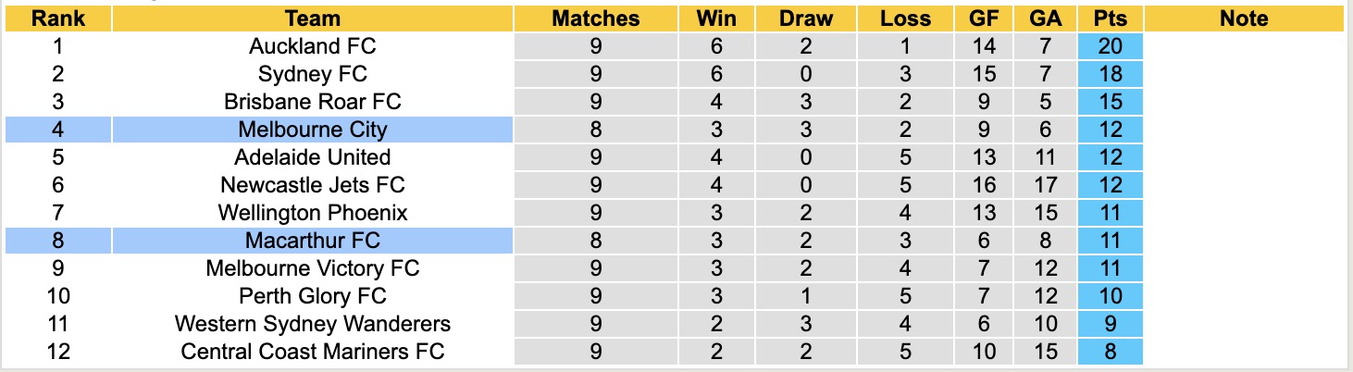Click the Note column header

[x=1244, y=19]
